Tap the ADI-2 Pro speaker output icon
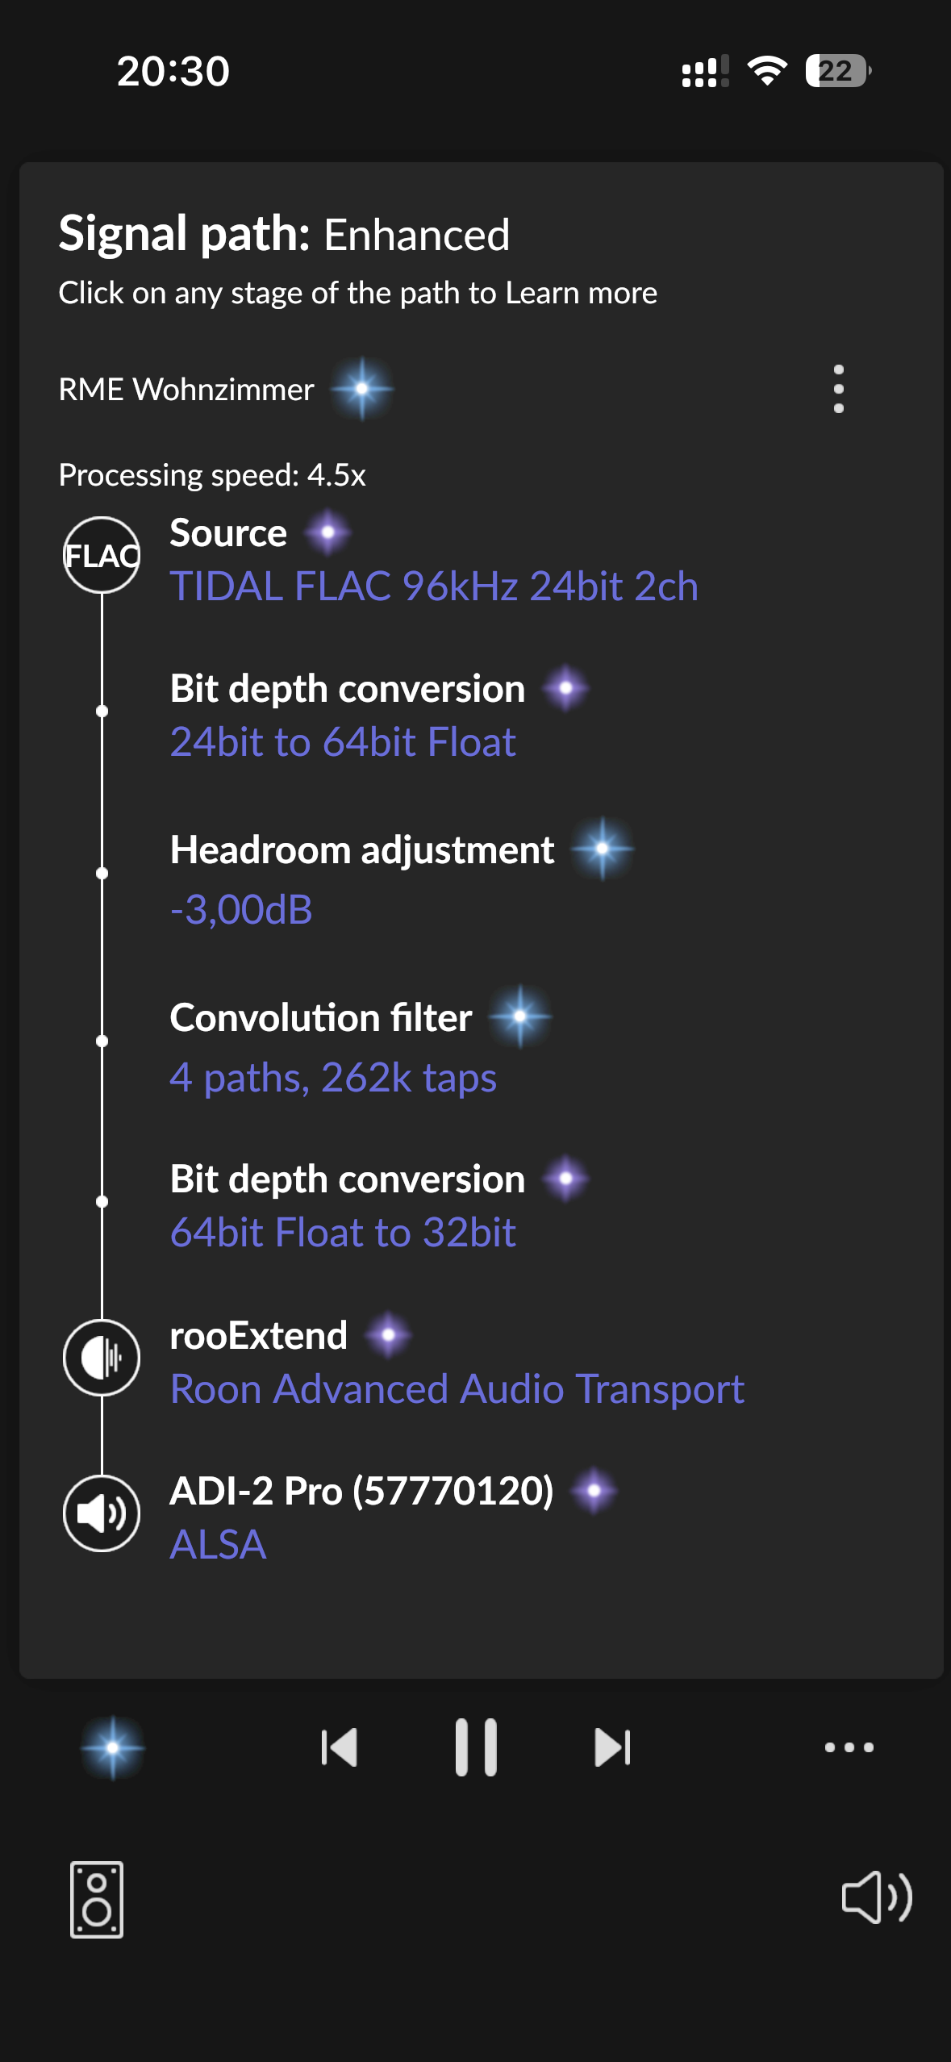This screenshot has width=951, height=2062. click(x=102, y=1513)
